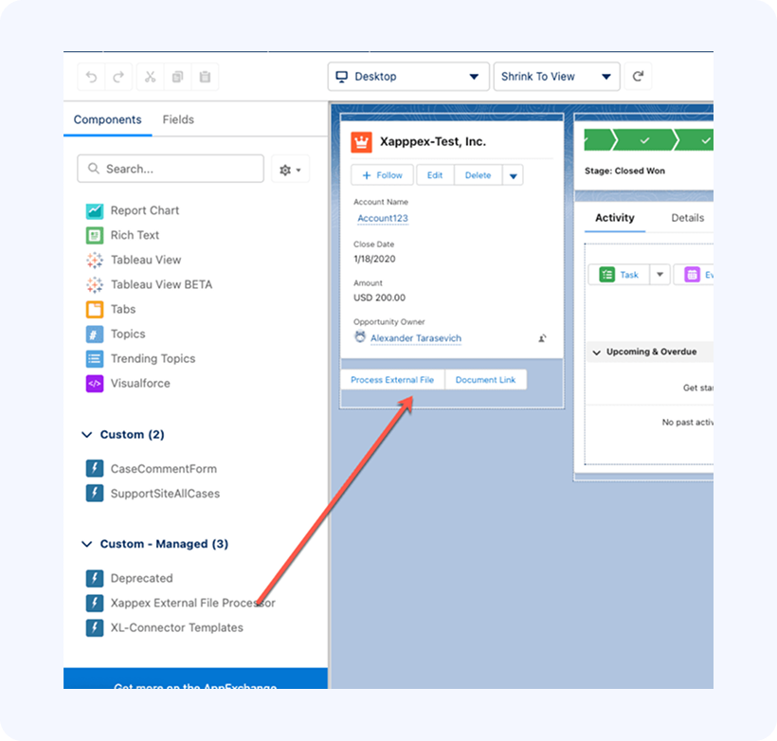The image size is (777, 741).
Task: Select the Visualforce component
Action: (x=140, y=383)
